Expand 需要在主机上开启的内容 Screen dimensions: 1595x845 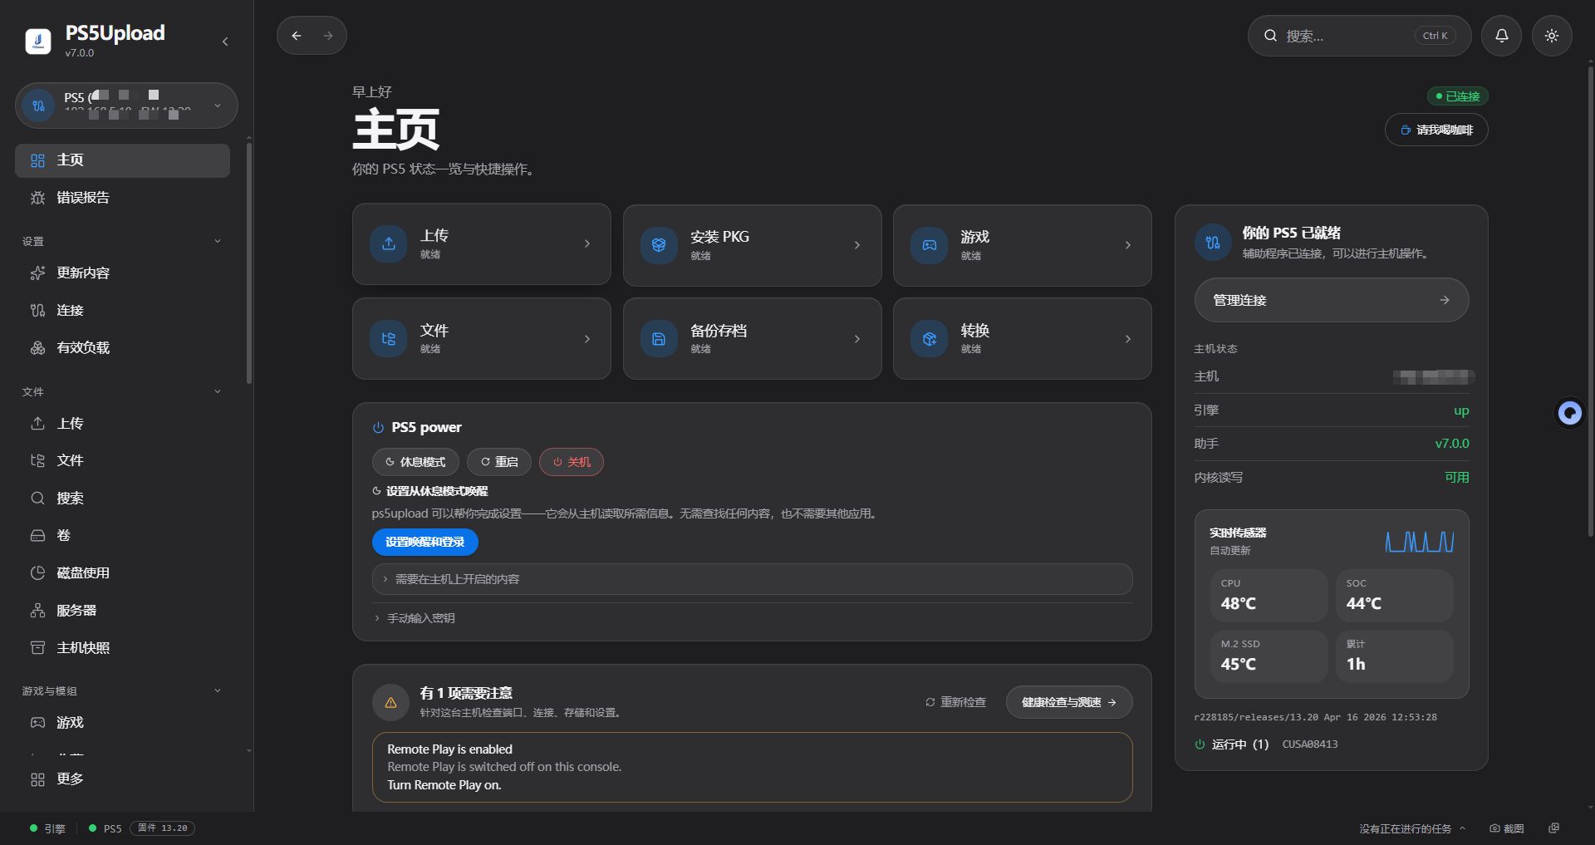[x=752, y=579]
